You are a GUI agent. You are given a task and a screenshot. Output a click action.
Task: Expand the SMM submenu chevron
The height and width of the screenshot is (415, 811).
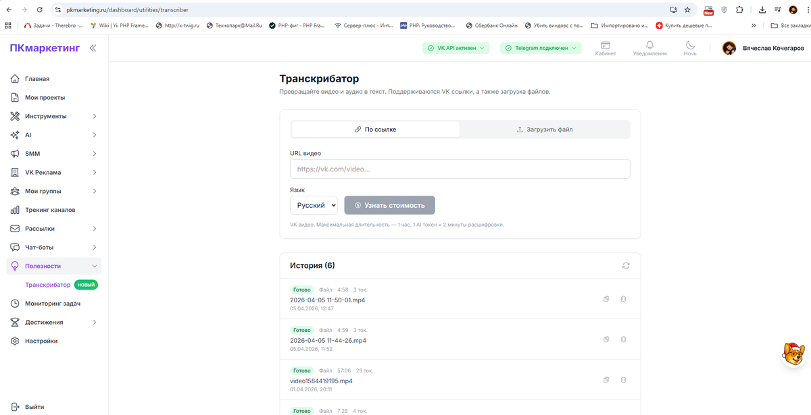(95, 154)
